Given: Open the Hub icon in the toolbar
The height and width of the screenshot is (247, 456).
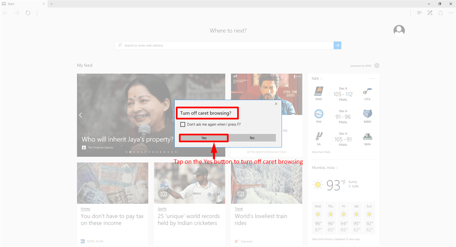Looking at the screenshot, I should pos(419,13).
